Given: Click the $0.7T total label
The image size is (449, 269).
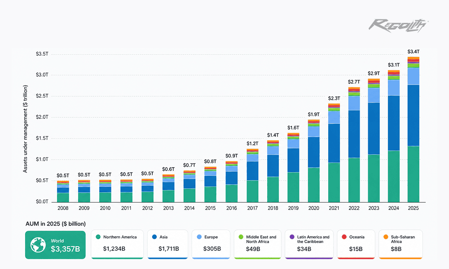Looking at the screenshot, I should tap(189, 165).
